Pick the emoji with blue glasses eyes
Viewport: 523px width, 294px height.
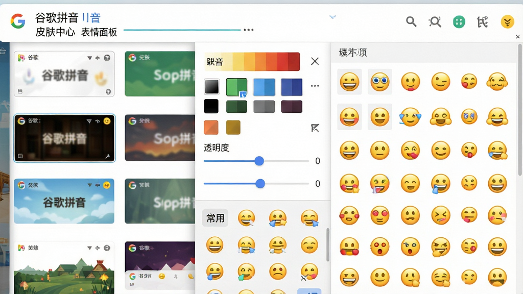point(380,82)
